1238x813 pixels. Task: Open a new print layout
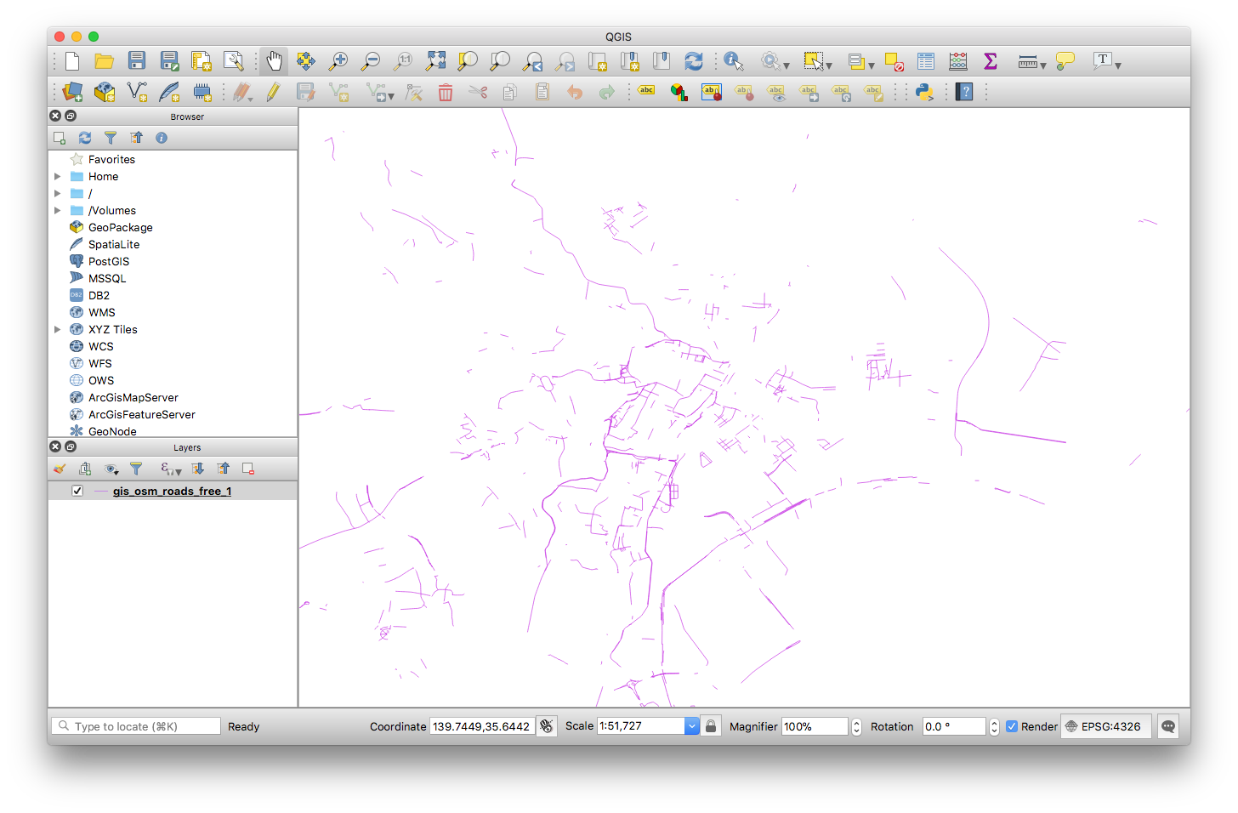coord(201,60)
